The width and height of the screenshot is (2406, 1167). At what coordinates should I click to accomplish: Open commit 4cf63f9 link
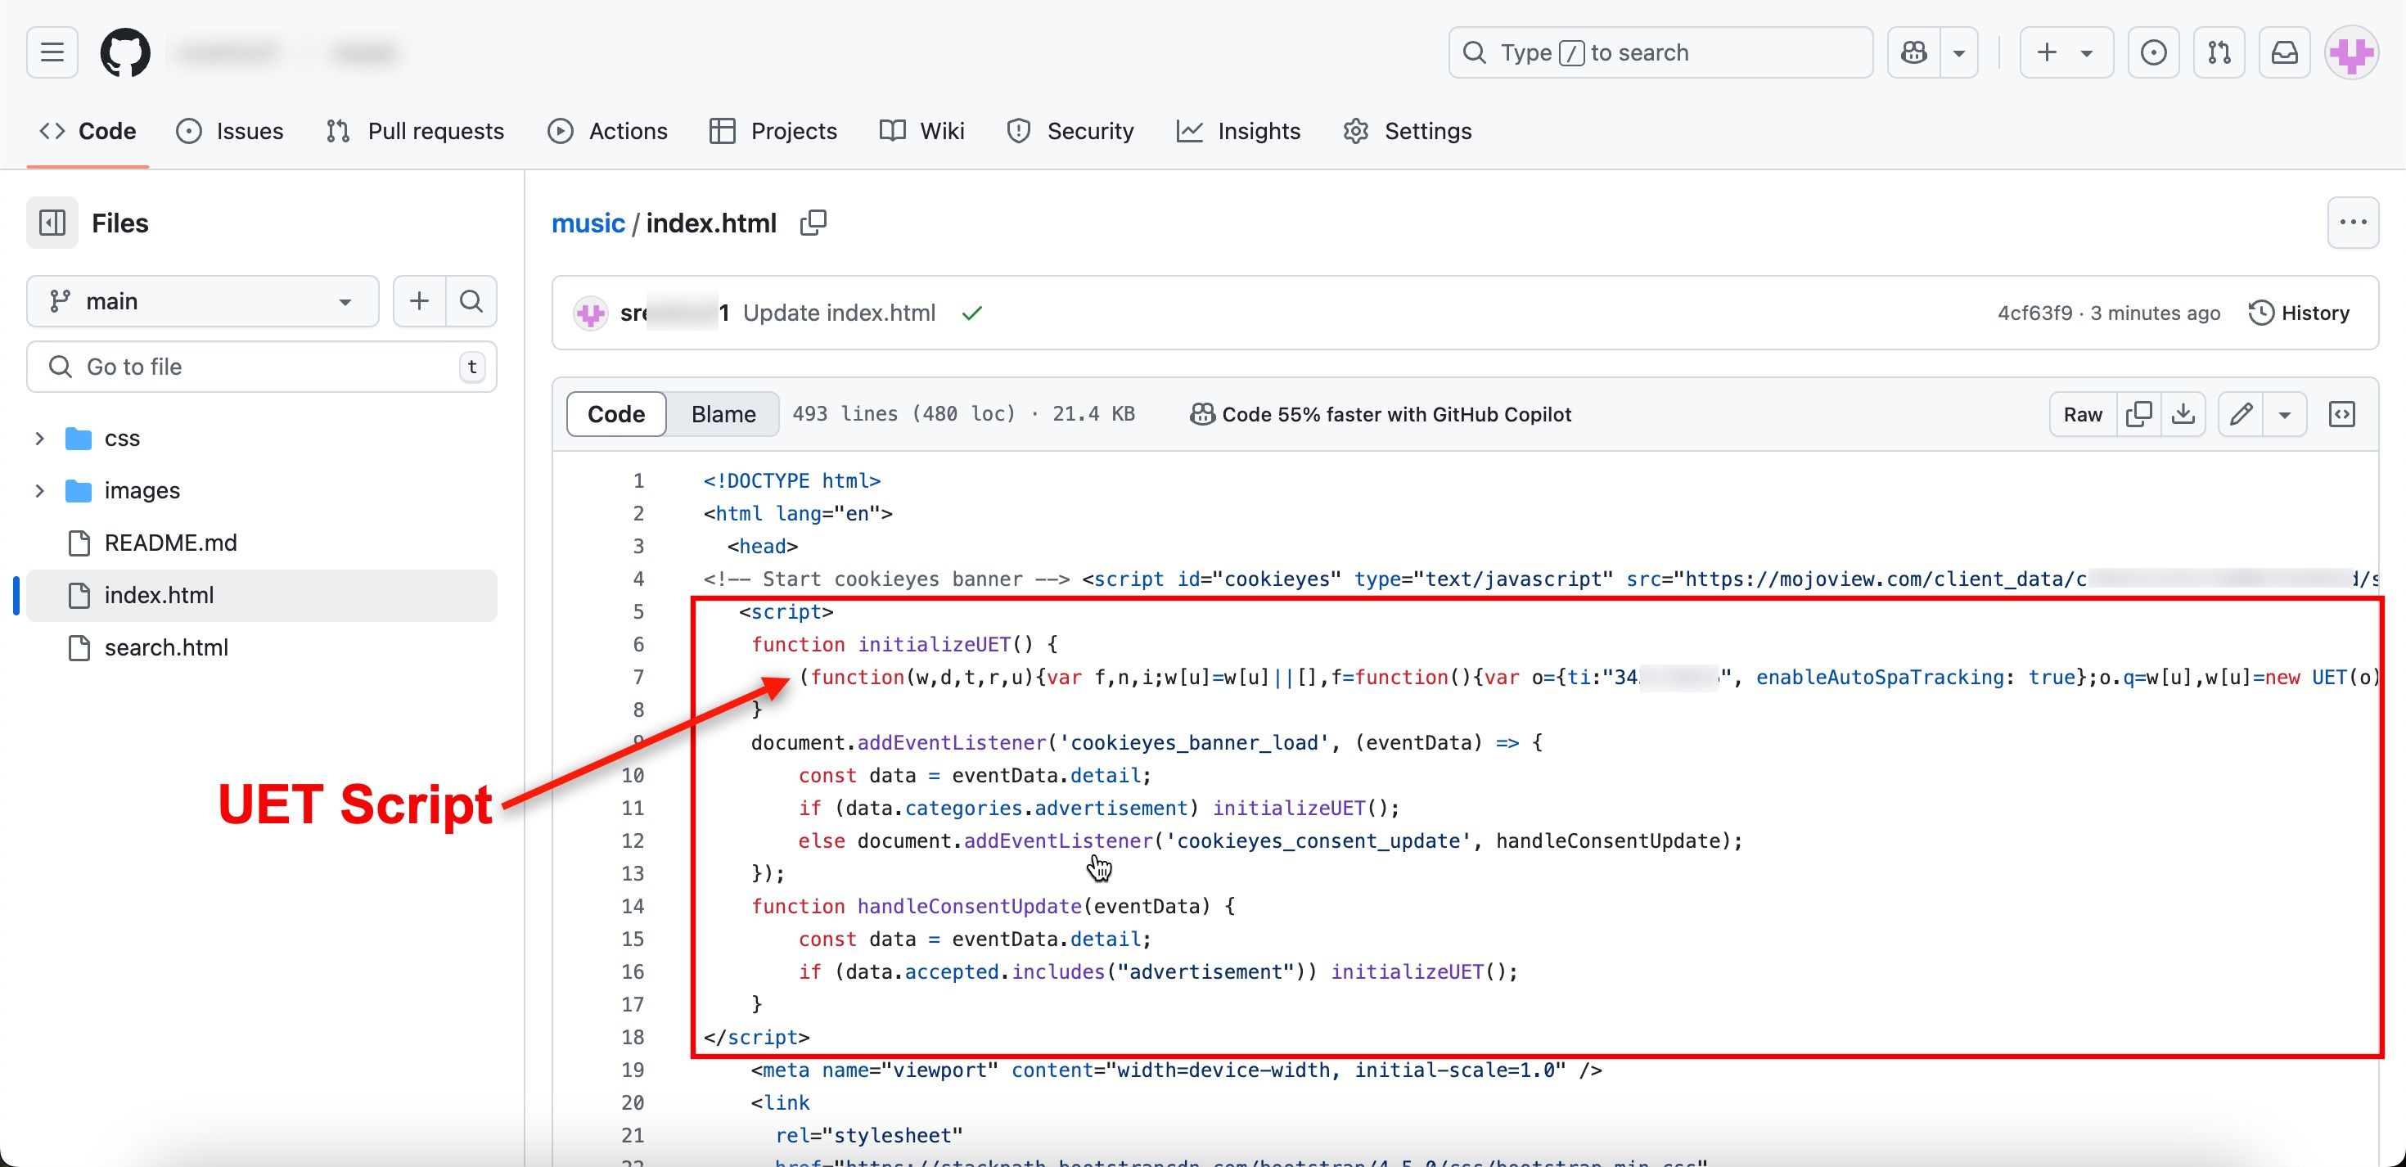coord(2034,313)
